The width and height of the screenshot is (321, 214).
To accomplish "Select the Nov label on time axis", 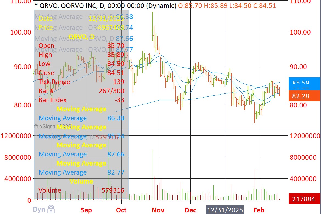I will pyautogui.click(x=158, y=210).
